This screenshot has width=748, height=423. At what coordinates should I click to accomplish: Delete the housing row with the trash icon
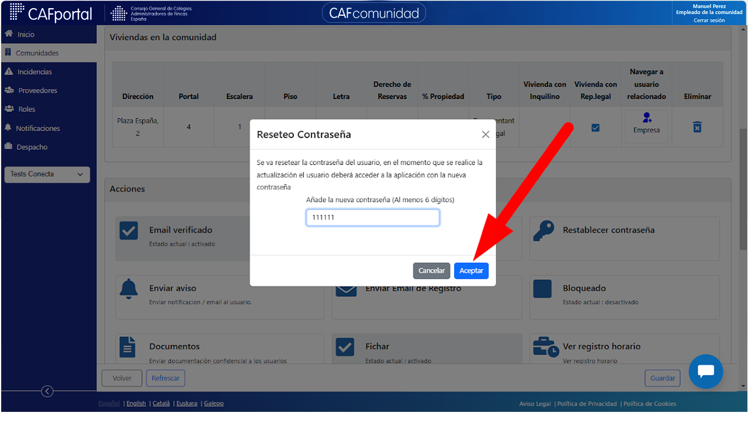click(697, 127)
